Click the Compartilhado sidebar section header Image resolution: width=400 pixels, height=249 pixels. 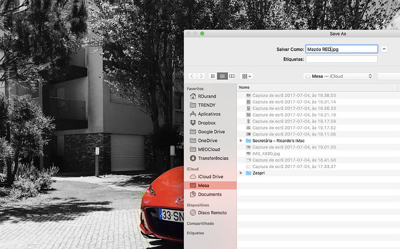(x=200, y=224)
